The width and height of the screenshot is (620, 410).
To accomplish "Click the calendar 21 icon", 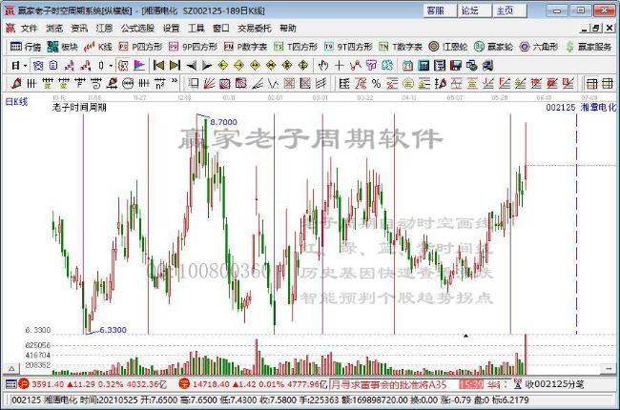I will tap(407, 65).
